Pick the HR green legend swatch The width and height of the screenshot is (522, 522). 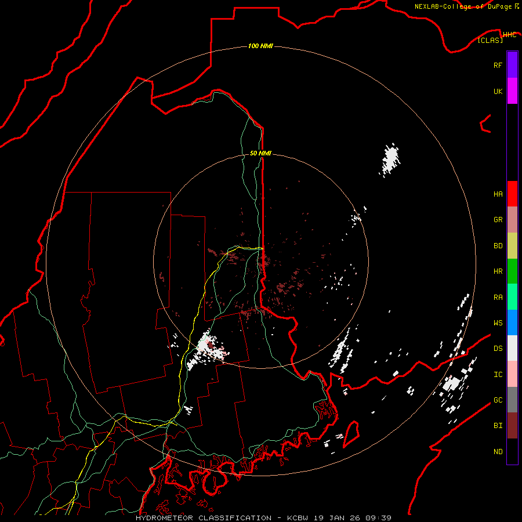coord(512,271)
